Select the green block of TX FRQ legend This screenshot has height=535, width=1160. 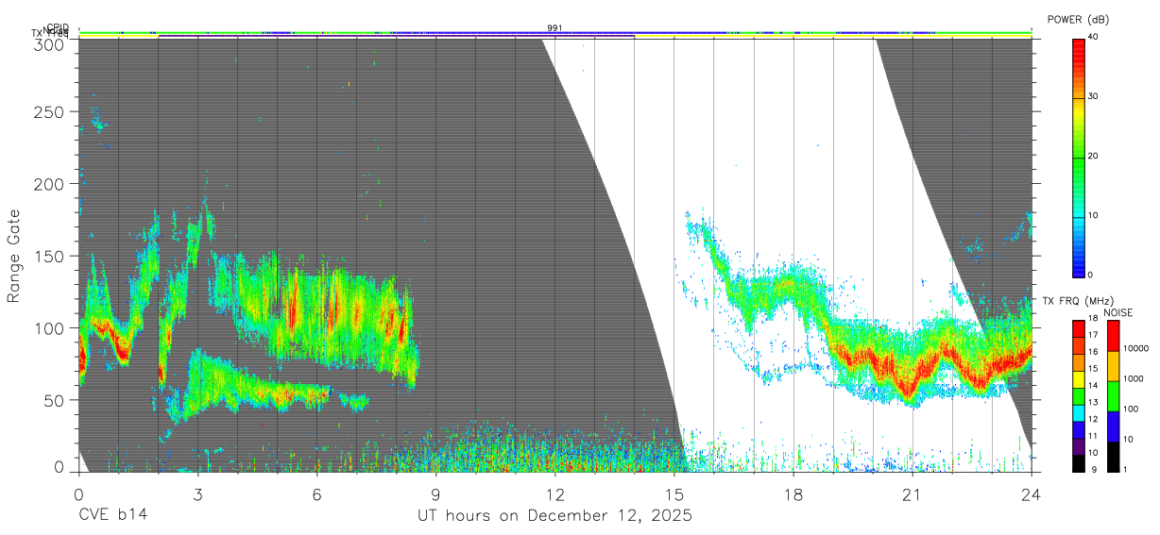[1079, 397]
